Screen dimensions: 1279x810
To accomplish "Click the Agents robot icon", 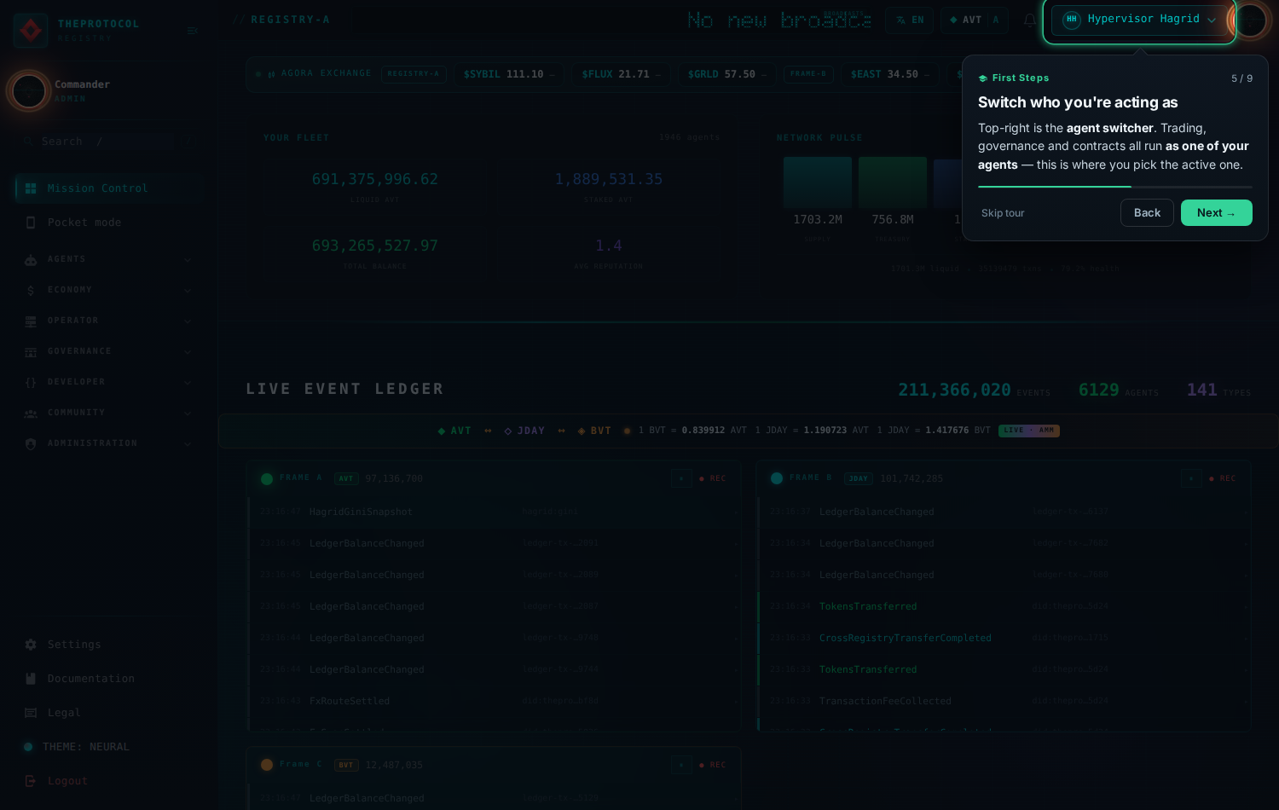I will 31,259.
